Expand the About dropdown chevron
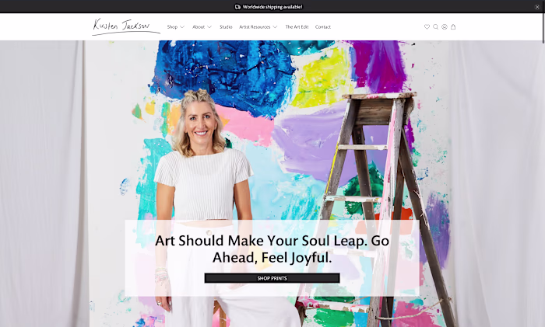 pyautogui.click(x=209, y=26)
